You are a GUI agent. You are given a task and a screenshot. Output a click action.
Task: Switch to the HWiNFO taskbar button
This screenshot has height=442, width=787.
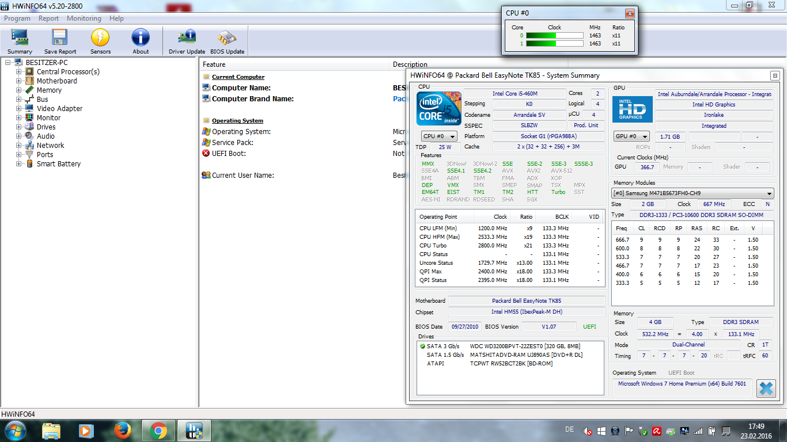pos(195,430)
